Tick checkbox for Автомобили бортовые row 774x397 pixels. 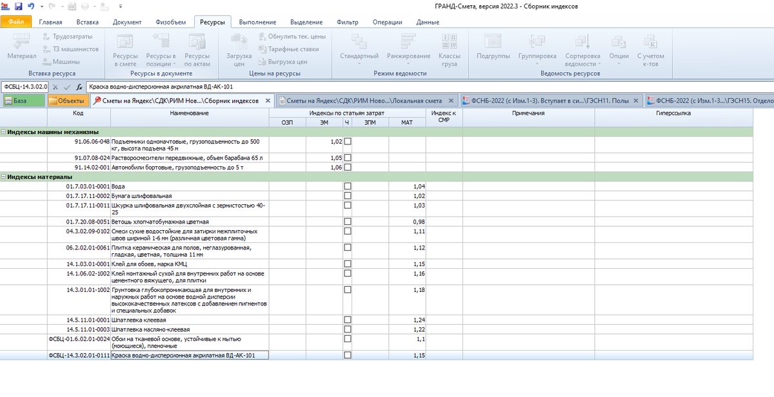pyautogui.click(x=348, y=167)
